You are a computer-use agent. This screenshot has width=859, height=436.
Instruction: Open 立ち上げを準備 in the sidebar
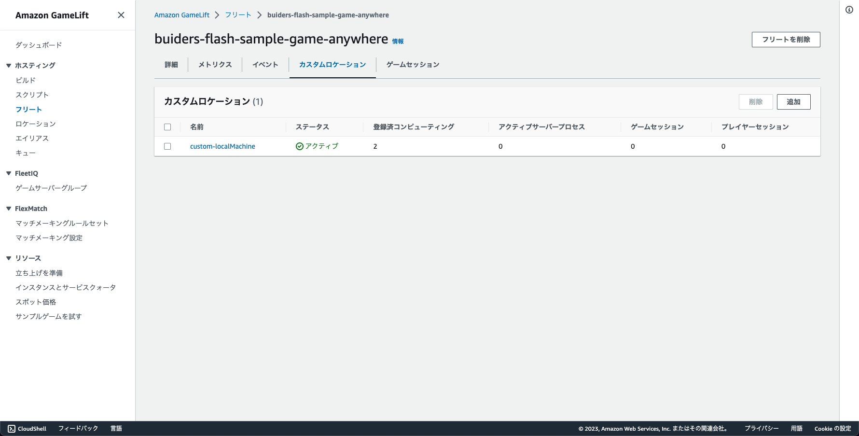(x=39, y=273)
